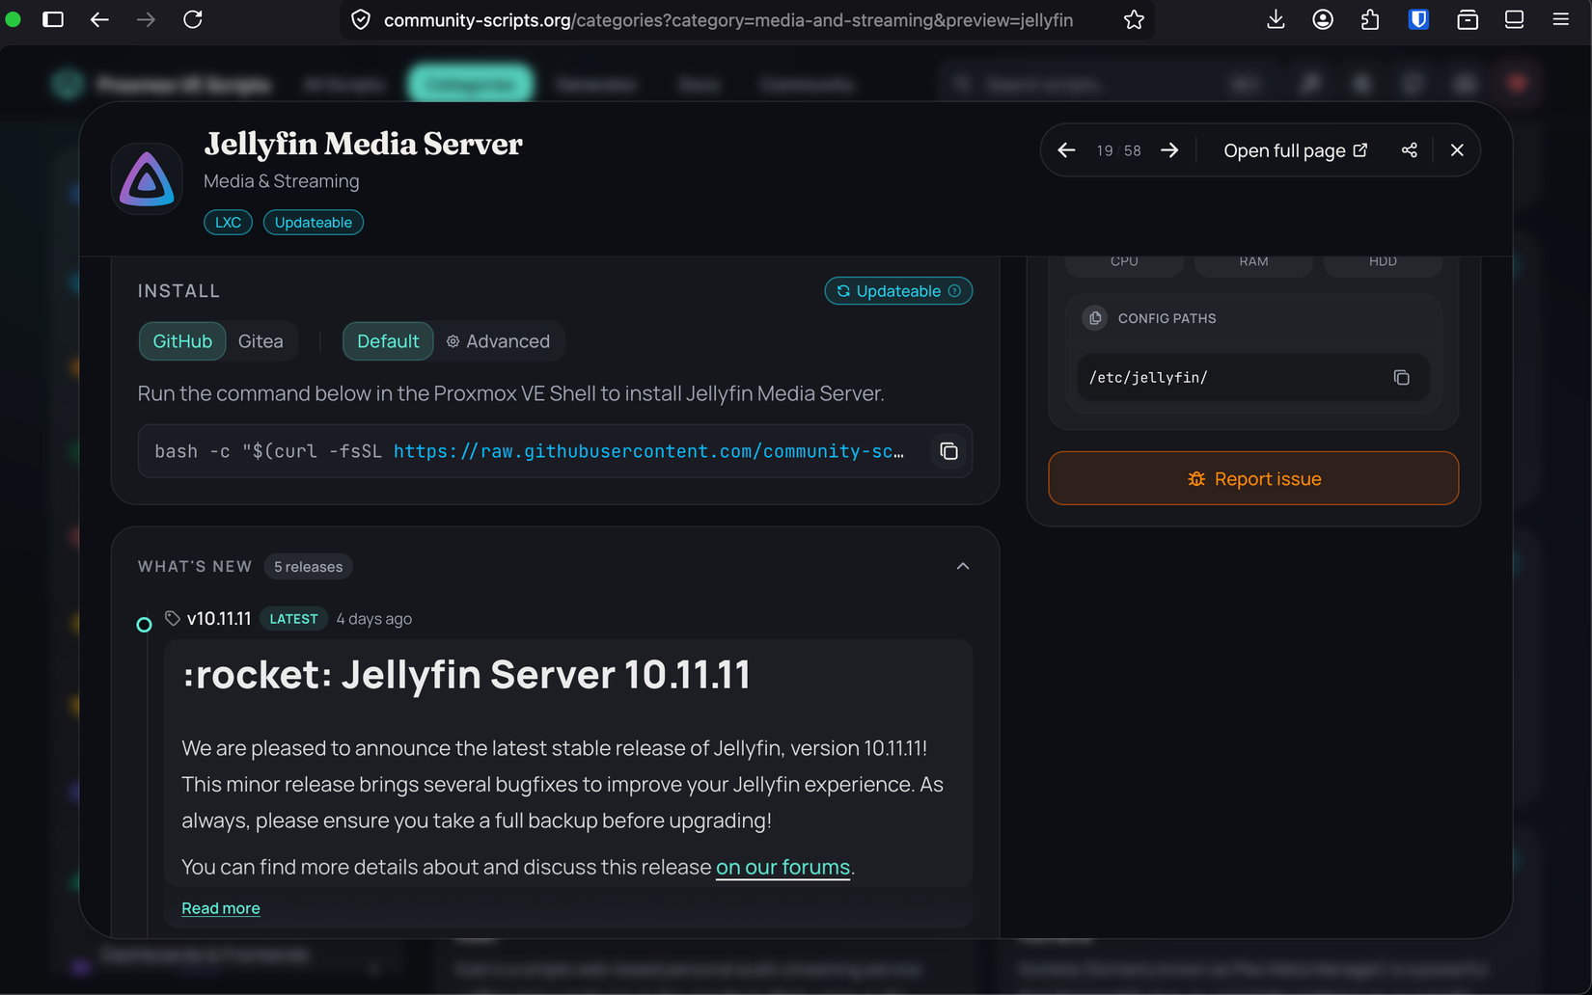Open the Bitwarden shield extension
The image size is (1592, 995).
click(1418, 19)
